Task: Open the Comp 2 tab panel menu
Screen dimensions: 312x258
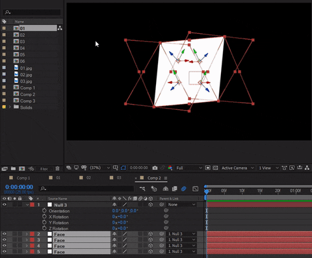Action: click(x=166, y=178)
